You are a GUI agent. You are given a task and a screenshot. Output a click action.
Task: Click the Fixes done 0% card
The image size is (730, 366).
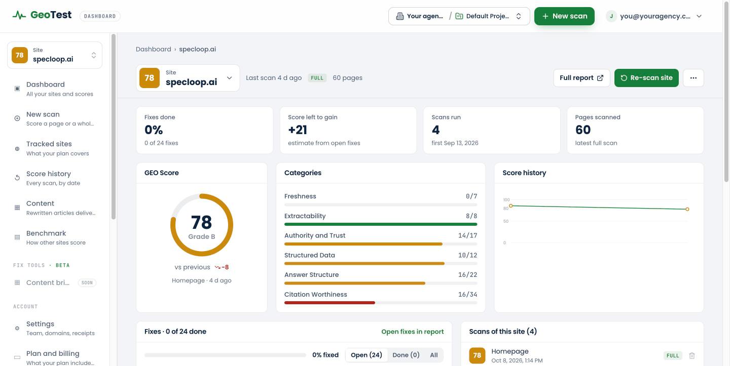pyautogui.click(x=204, y=130)
